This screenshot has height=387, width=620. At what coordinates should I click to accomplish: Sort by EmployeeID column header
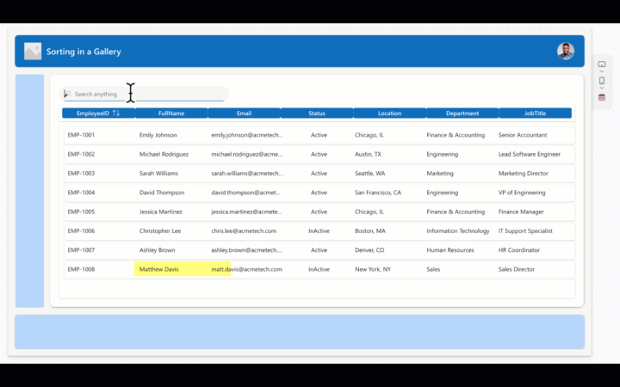[x=98, y=113]
